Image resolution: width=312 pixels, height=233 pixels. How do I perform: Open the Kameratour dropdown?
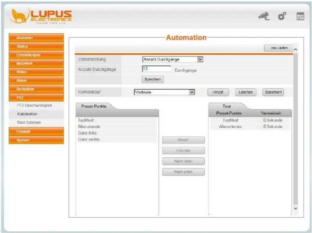164,92
